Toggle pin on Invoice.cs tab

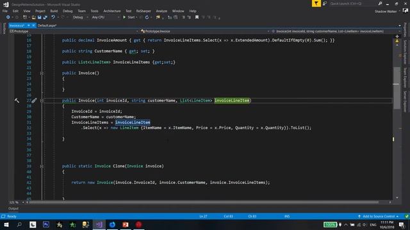coord(28,26)
